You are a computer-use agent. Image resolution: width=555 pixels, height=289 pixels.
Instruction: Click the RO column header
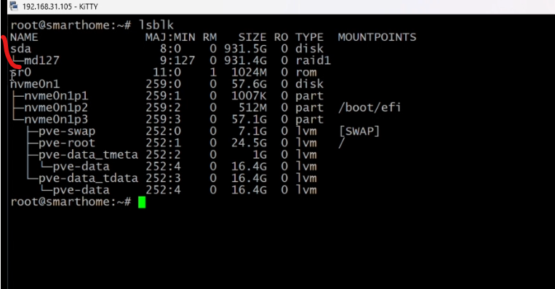click(x=281, y=37)
